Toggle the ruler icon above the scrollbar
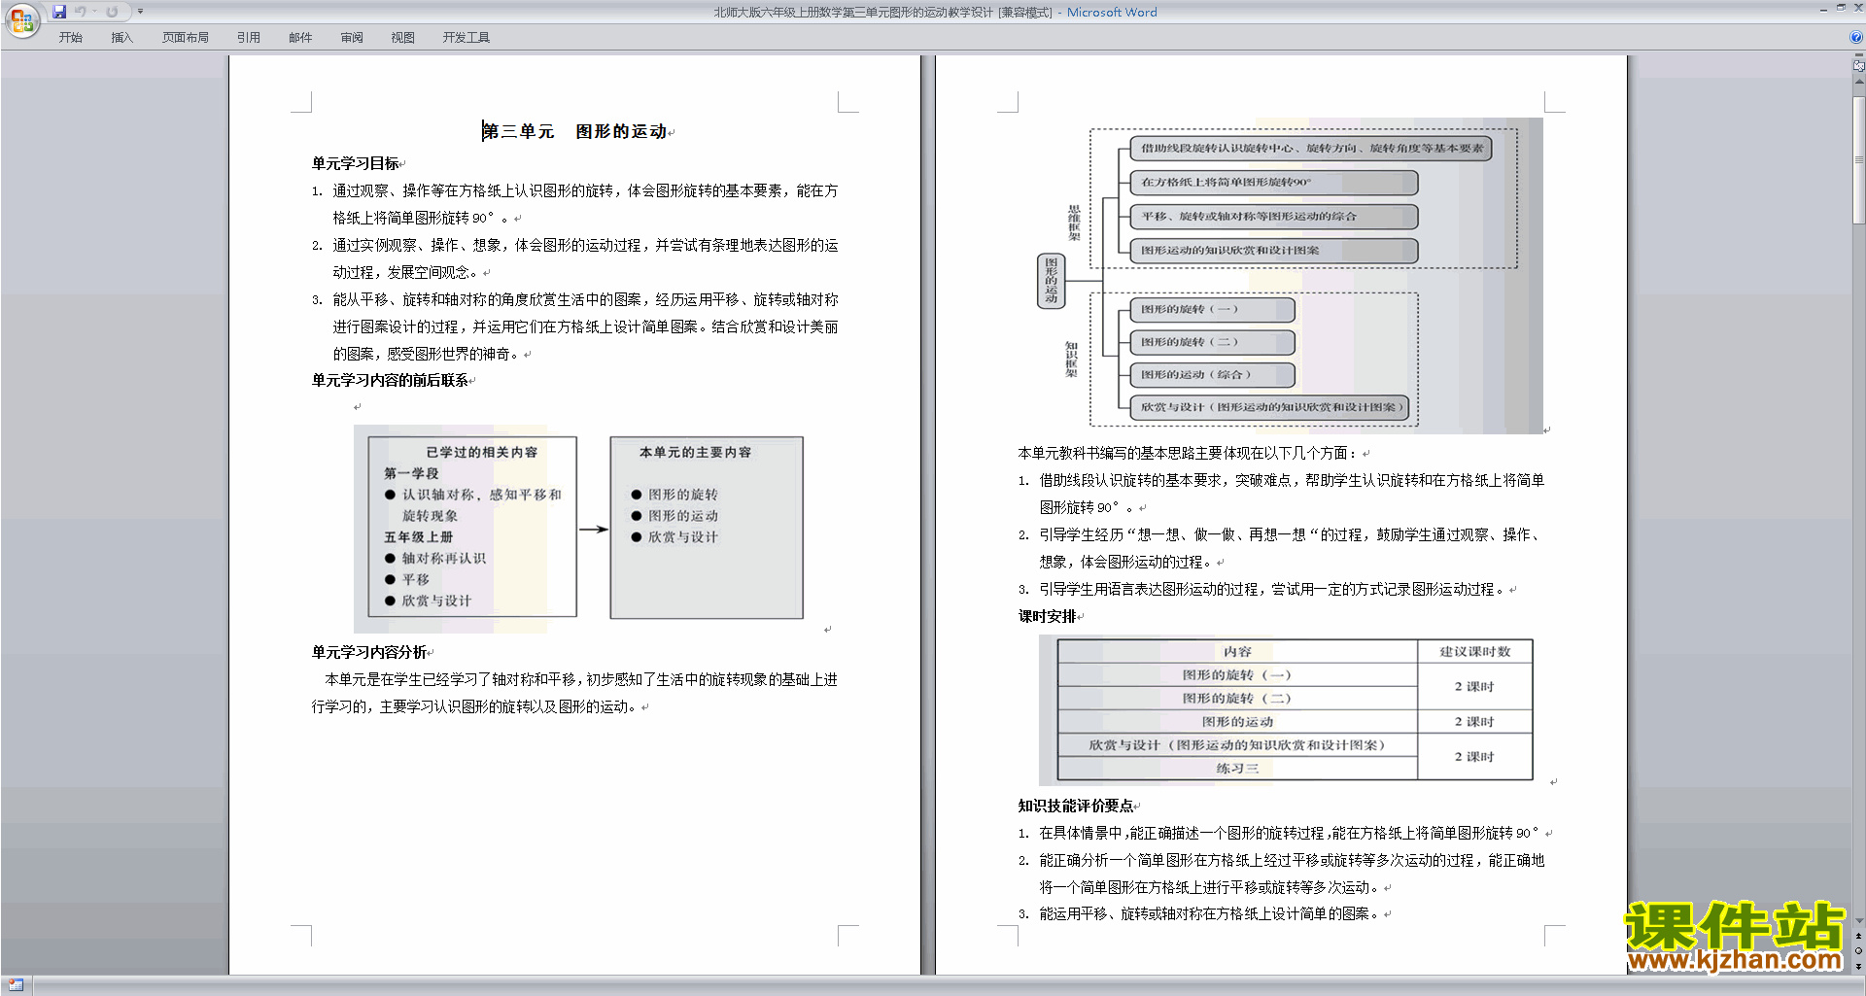Image resolution: width=1866 pixels, height=996 pixels. pos(1859,67)
